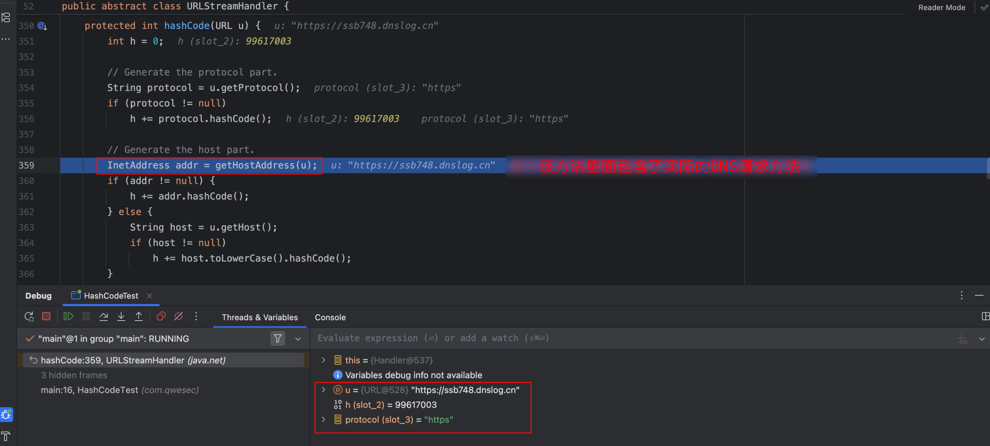Toggle Mute Breakpoints
This screenshot has height=446, width=990.
[178, 317]
